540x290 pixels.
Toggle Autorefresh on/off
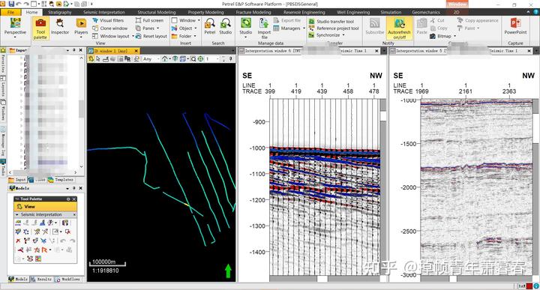click(x=399, y=28)
